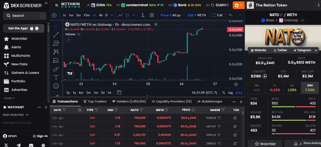Switch to Holders tab
Viewport: 321px width, 147px height.
point(129,101)
